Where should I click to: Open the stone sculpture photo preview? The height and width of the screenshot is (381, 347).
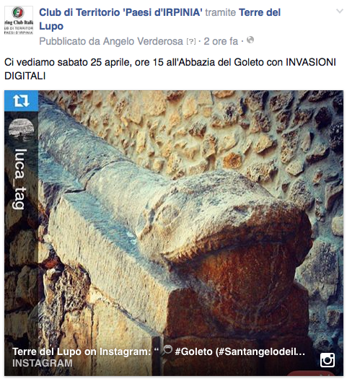coord(174,233)
